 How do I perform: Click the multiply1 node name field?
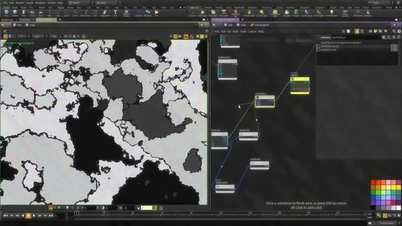tap(356, 38)
